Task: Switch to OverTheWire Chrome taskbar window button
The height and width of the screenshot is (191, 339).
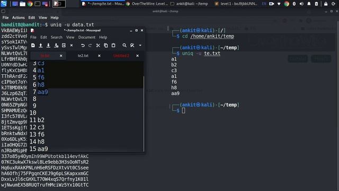Action: 147,4
